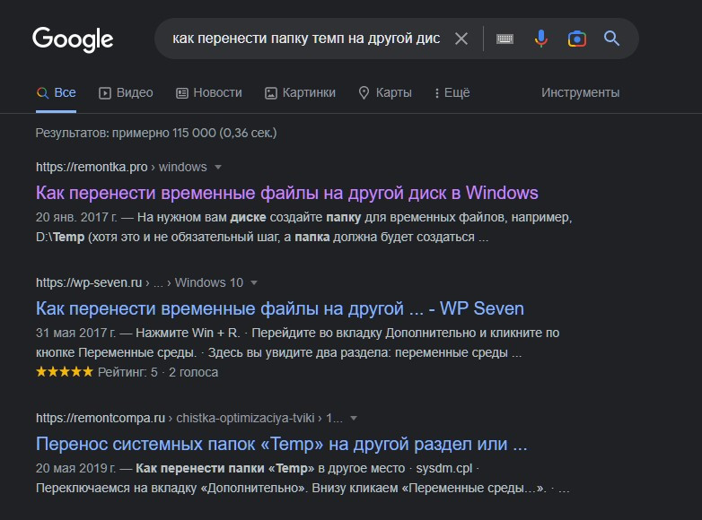This screenshot has height=520, width=702.
Task: Open result 'Как перенести временные файлы' on remontka.pro
Action: click(286, 193)
